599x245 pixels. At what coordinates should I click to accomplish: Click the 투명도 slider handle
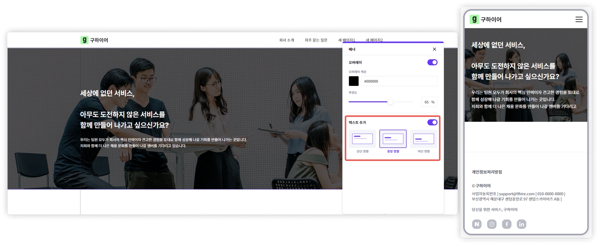pyautogui.click(x=390, y=102)
